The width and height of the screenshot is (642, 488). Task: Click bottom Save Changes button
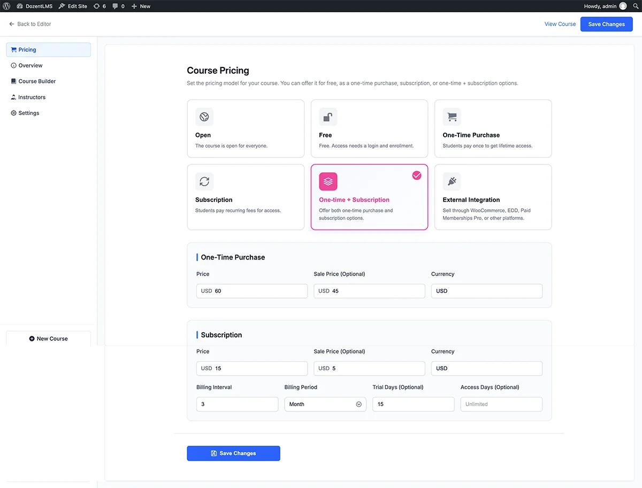coord(233,453)
